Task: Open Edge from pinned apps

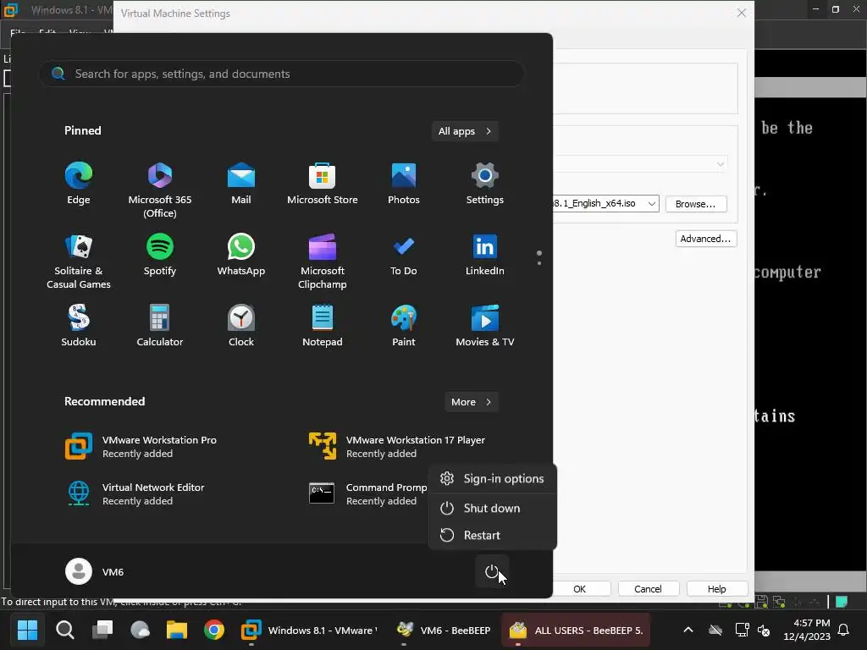Action: [x=79, y=184]
